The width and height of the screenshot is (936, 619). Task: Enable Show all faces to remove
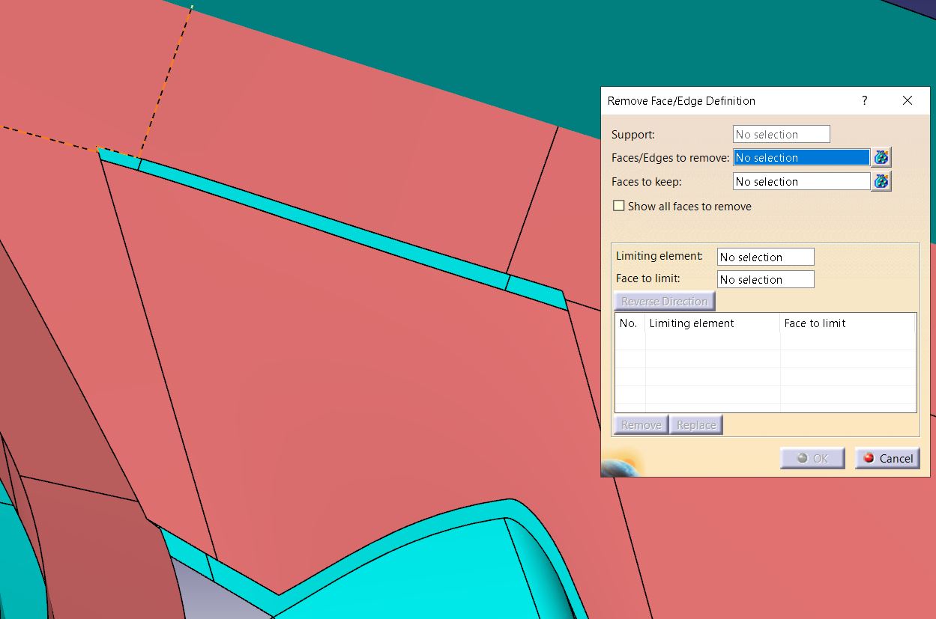(x=618, y=206)
